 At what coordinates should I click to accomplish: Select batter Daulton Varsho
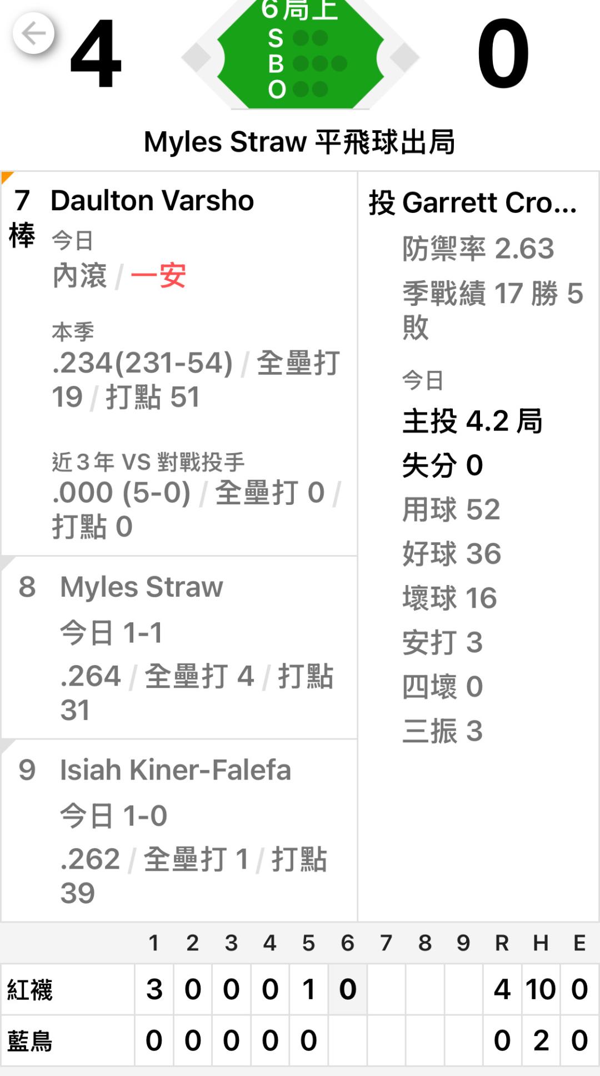pyautogui.click(x=152, y=201)
